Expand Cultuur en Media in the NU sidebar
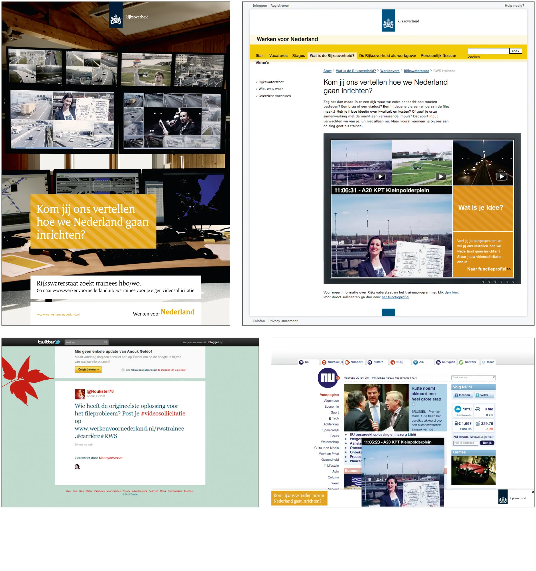 click(312, 448)
